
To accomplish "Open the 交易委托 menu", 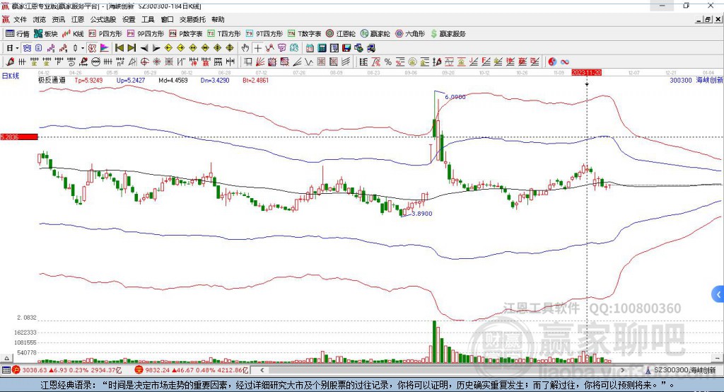I will coord(192,19).
